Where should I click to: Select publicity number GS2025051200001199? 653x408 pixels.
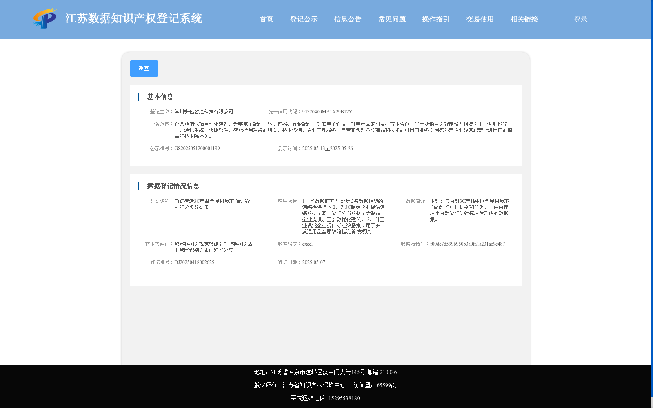pos(197,149)
